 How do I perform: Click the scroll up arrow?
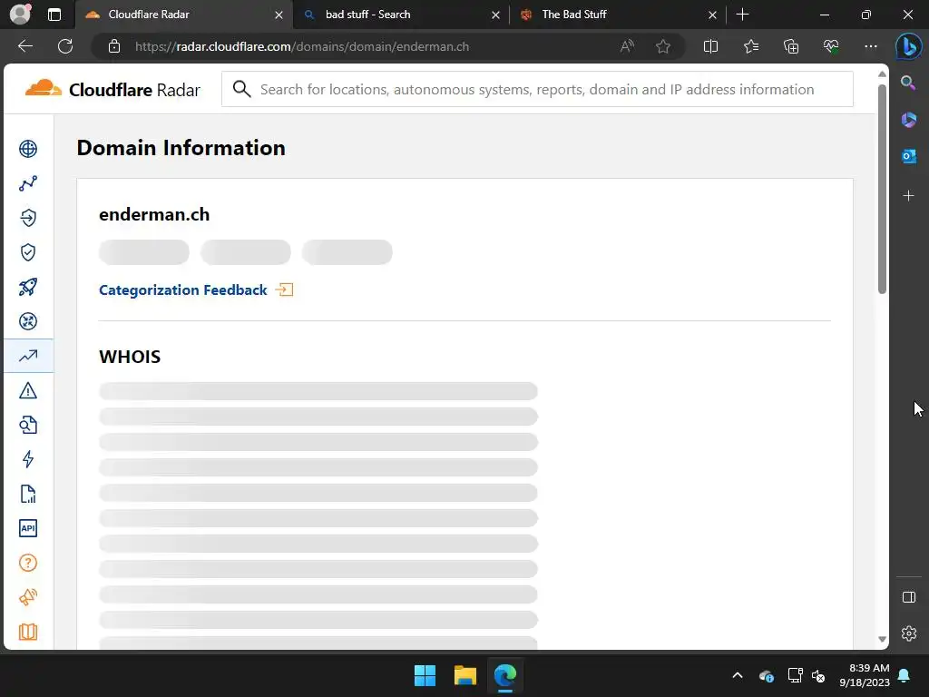click(882, 74)
